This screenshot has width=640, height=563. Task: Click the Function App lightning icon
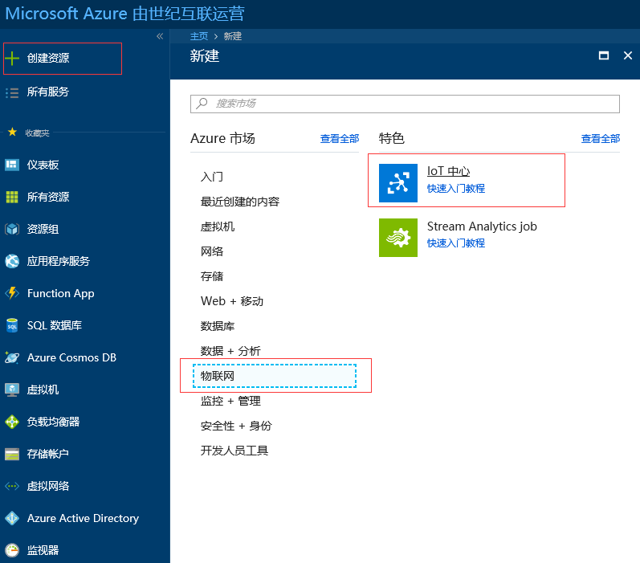(12, 293)
